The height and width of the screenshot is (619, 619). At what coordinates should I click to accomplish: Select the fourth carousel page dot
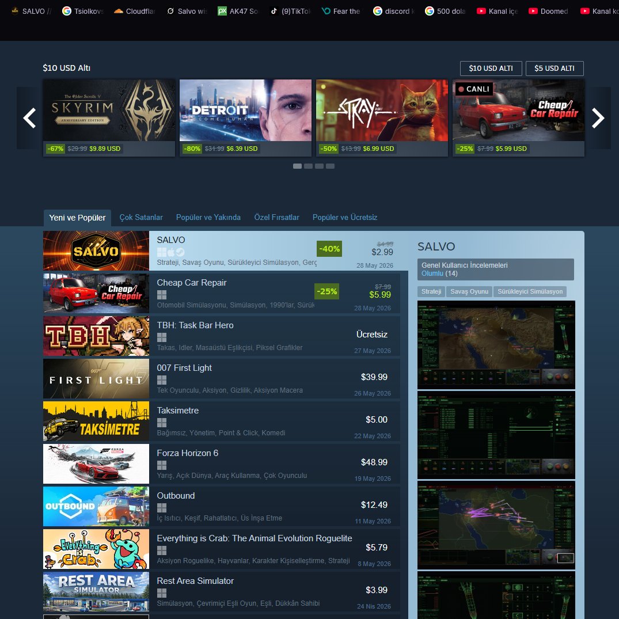pyautogui.click(x=330, y=166)
